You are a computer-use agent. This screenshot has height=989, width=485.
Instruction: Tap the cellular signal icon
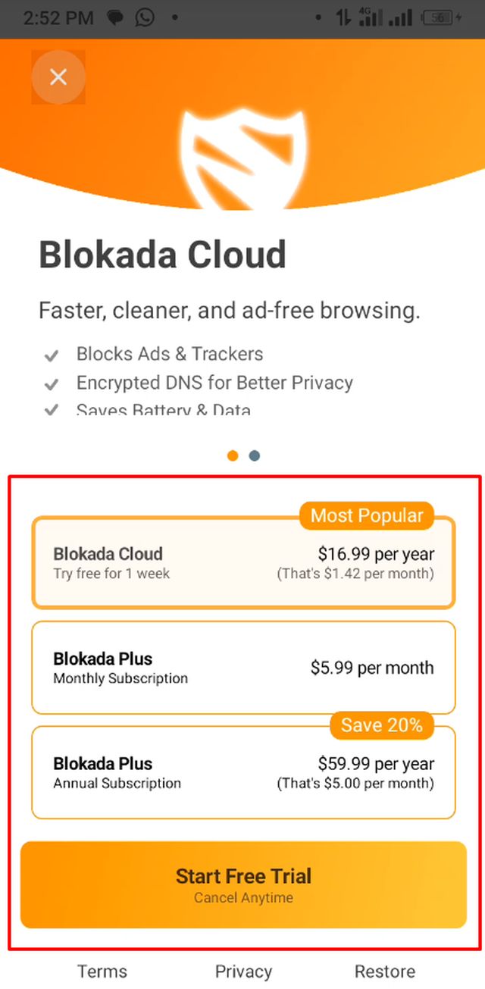pos(401,17)
